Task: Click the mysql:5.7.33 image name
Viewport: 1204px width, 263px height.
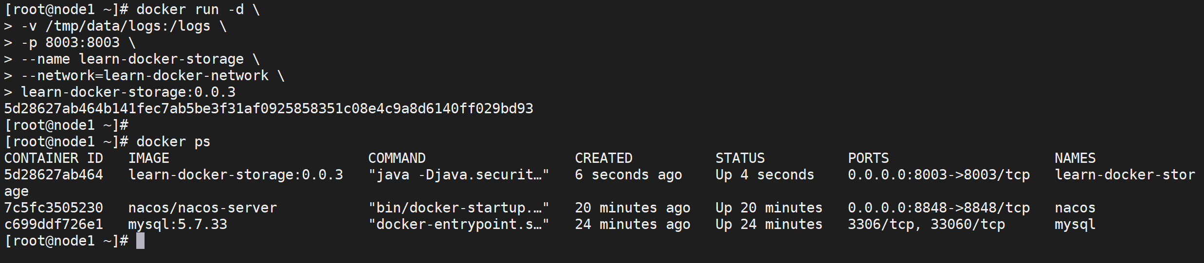Action: coord(178,225)
